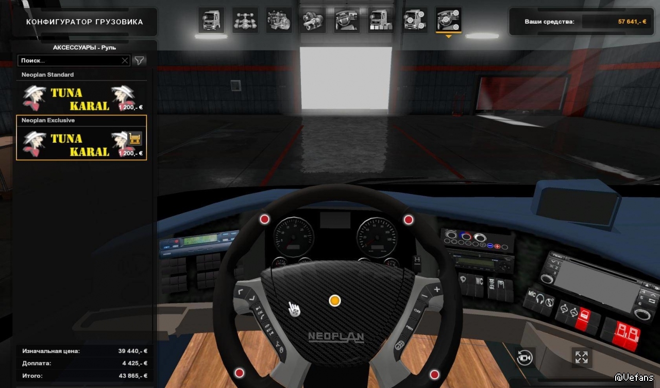
Task: Open the accessory list filter funnel
Action: 139,61
